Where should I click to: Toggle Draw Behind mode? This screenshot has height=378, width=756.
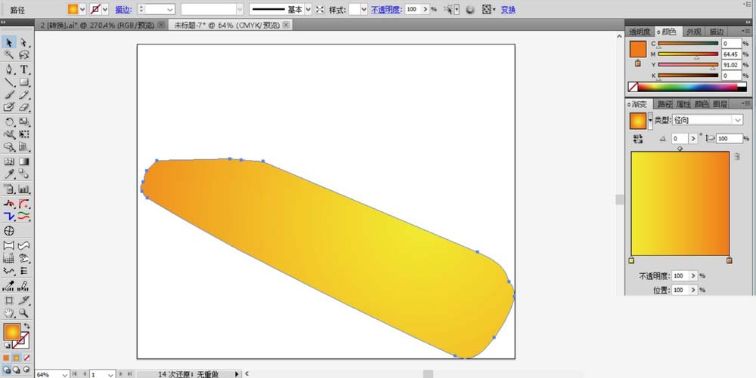(x=17, y=370)
